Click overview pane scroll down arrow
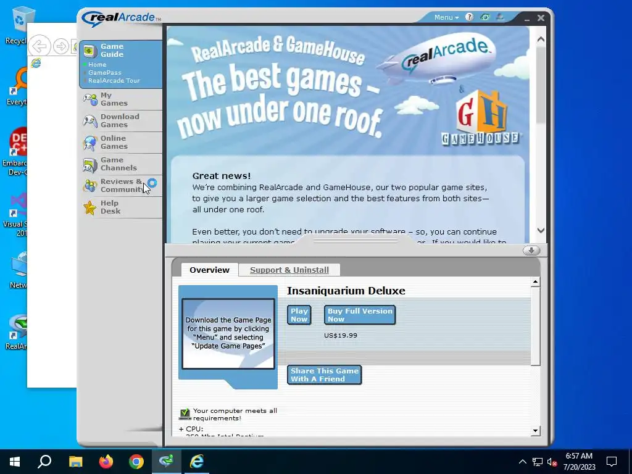Image resolution: width=632 pixels, height=474 pixels. [535, 430]
